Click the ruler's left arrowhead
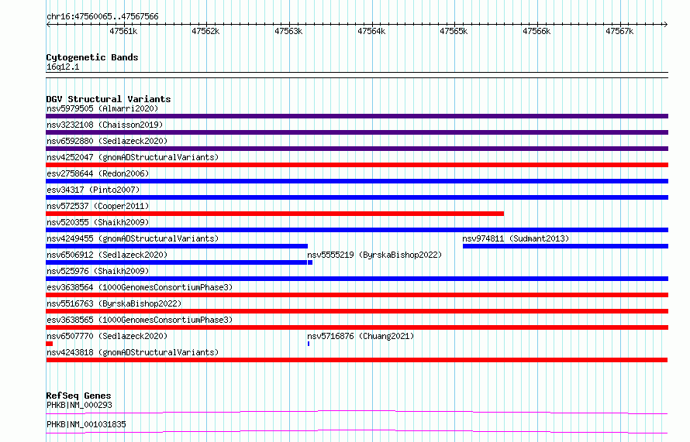 tap(48, 25)
